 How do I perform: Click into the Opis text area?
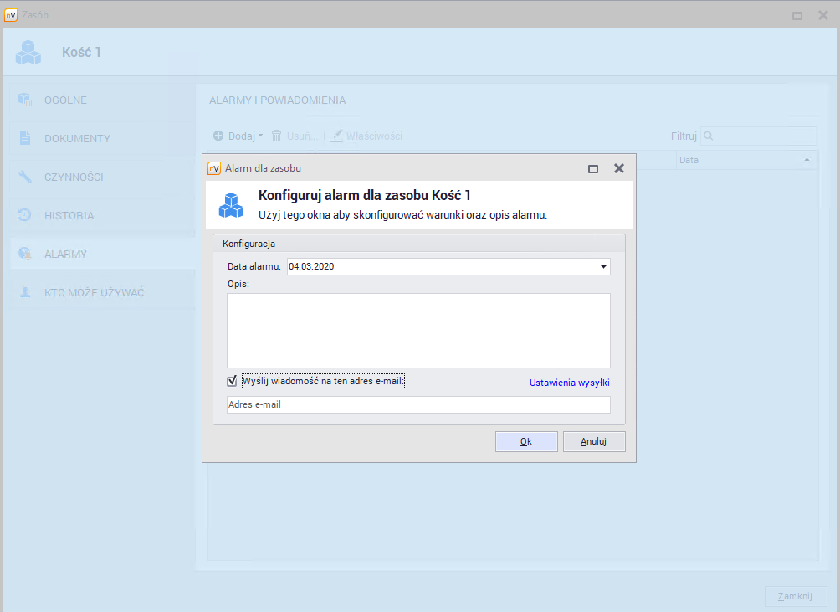(x=418, y=331)
